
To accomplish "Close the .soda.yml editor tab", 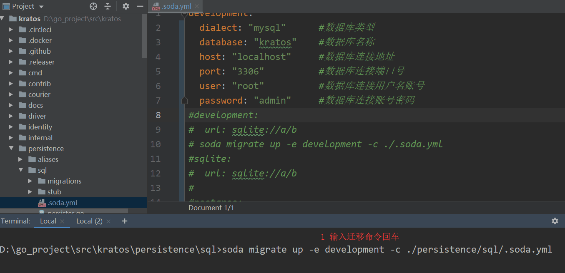I will (x=197, y=6).
